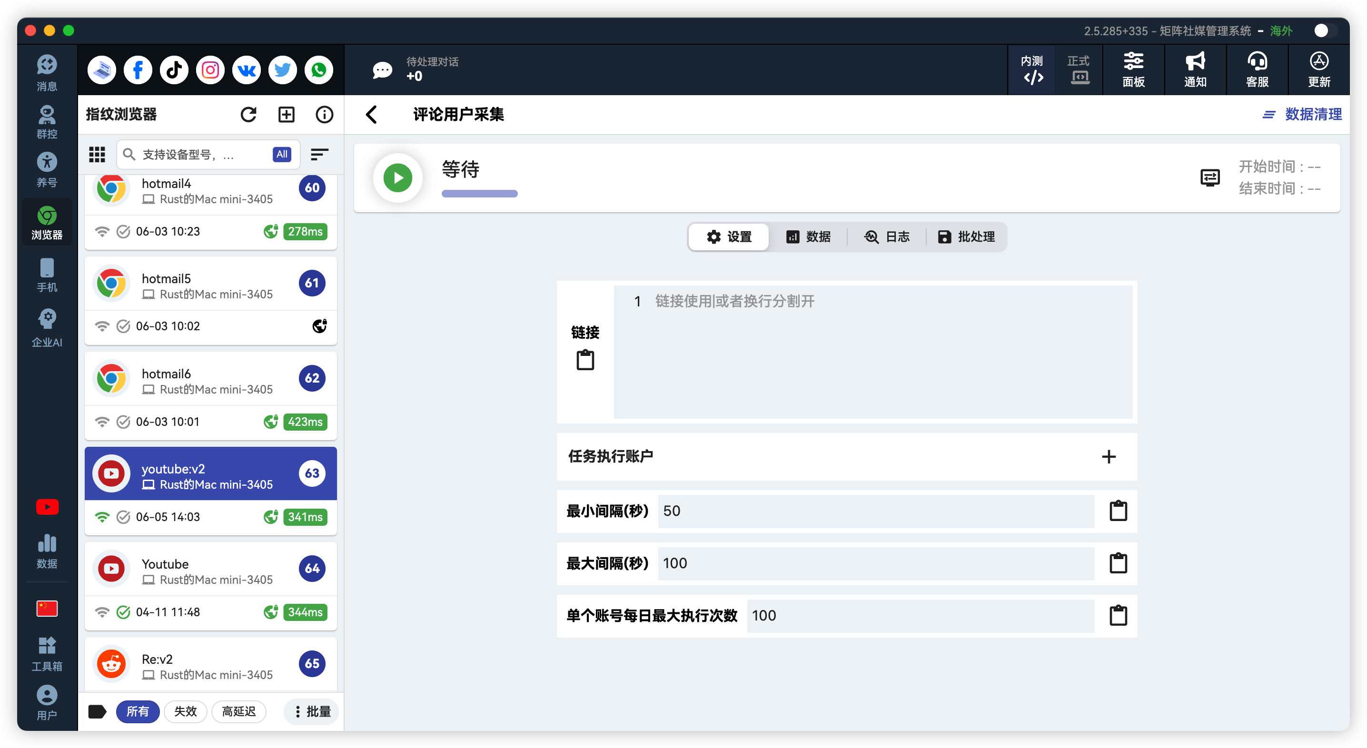
Task: Open the 数据 statistics sidebar section
Action: point(47,551)
